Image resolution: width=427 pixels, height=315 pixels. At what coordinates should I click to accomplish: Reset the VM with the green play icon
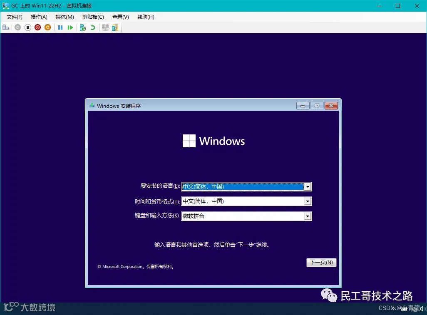coord(70,27)
